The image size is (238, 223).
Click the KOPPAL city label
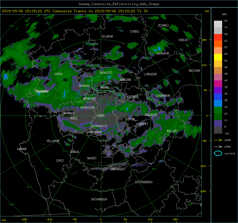131,119
